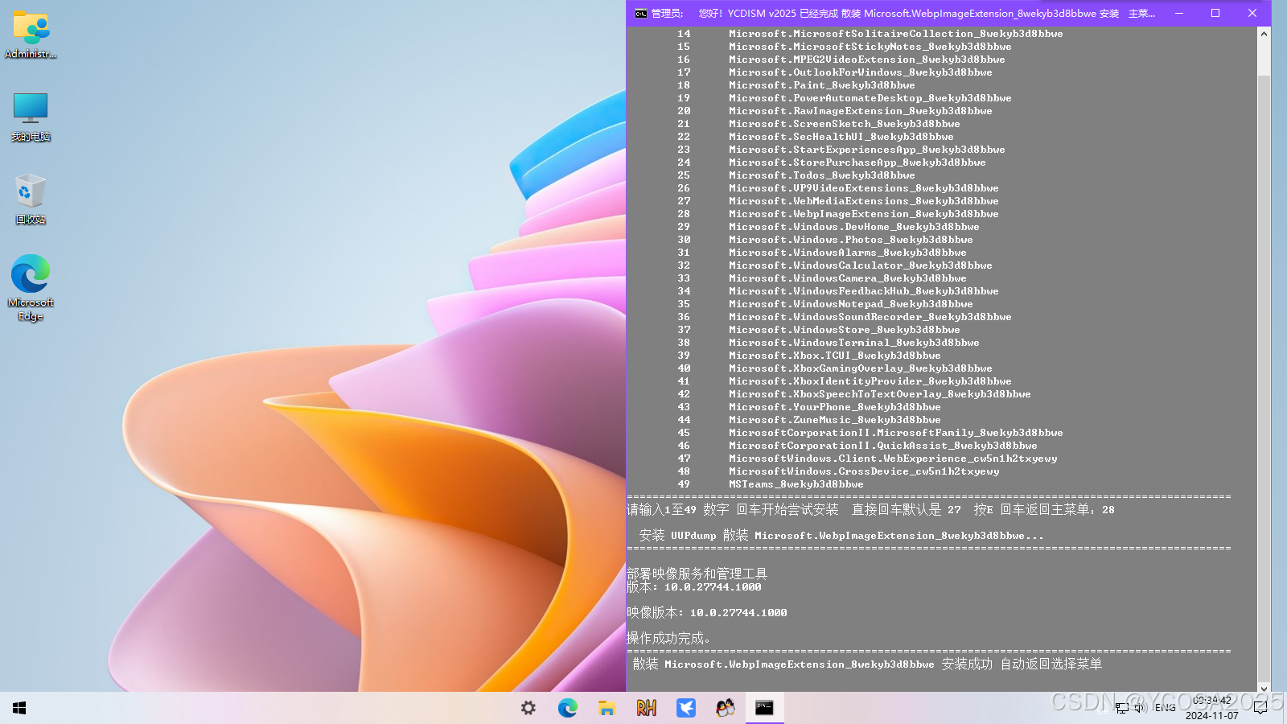Click the VP9VideoExtensions line
This screenshot has width=1287, height=724.
tap(837, 188)
